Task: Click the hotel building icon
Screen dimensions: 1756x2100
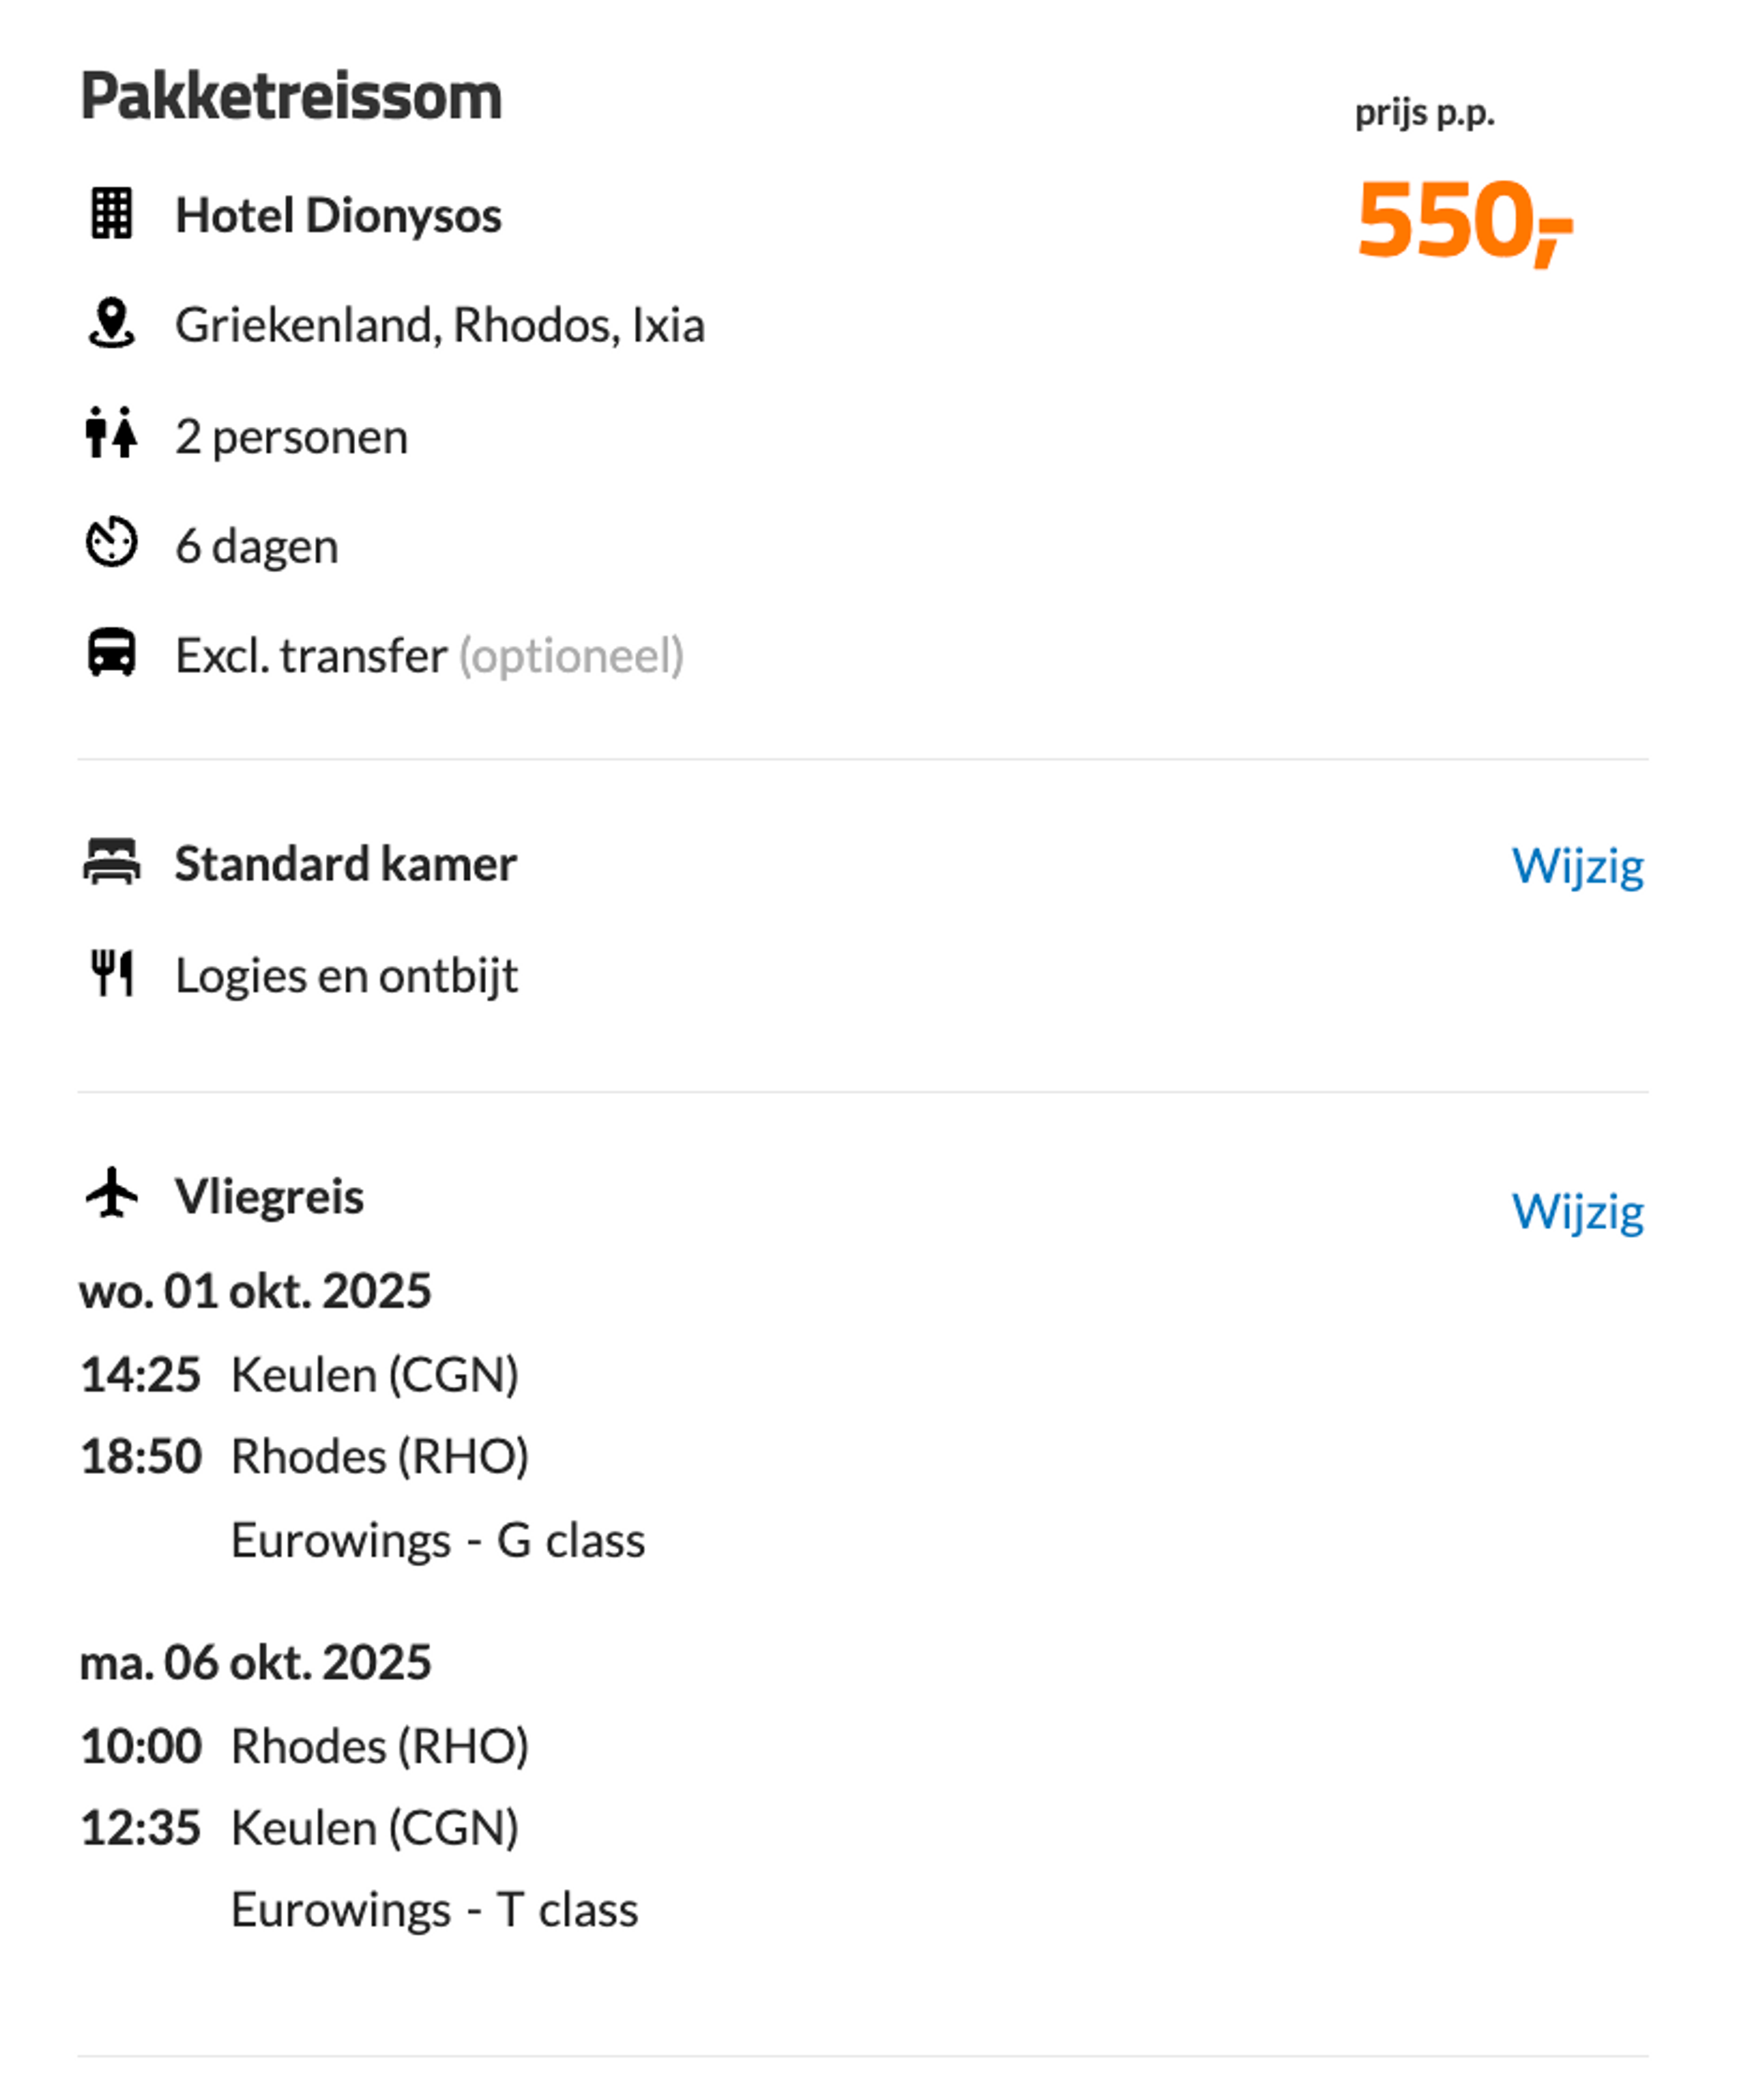Action: coord(111,213)
